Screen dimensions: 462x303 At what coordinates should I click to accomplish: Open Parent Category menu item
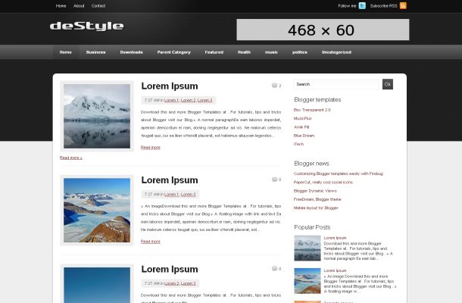[174, 52]
